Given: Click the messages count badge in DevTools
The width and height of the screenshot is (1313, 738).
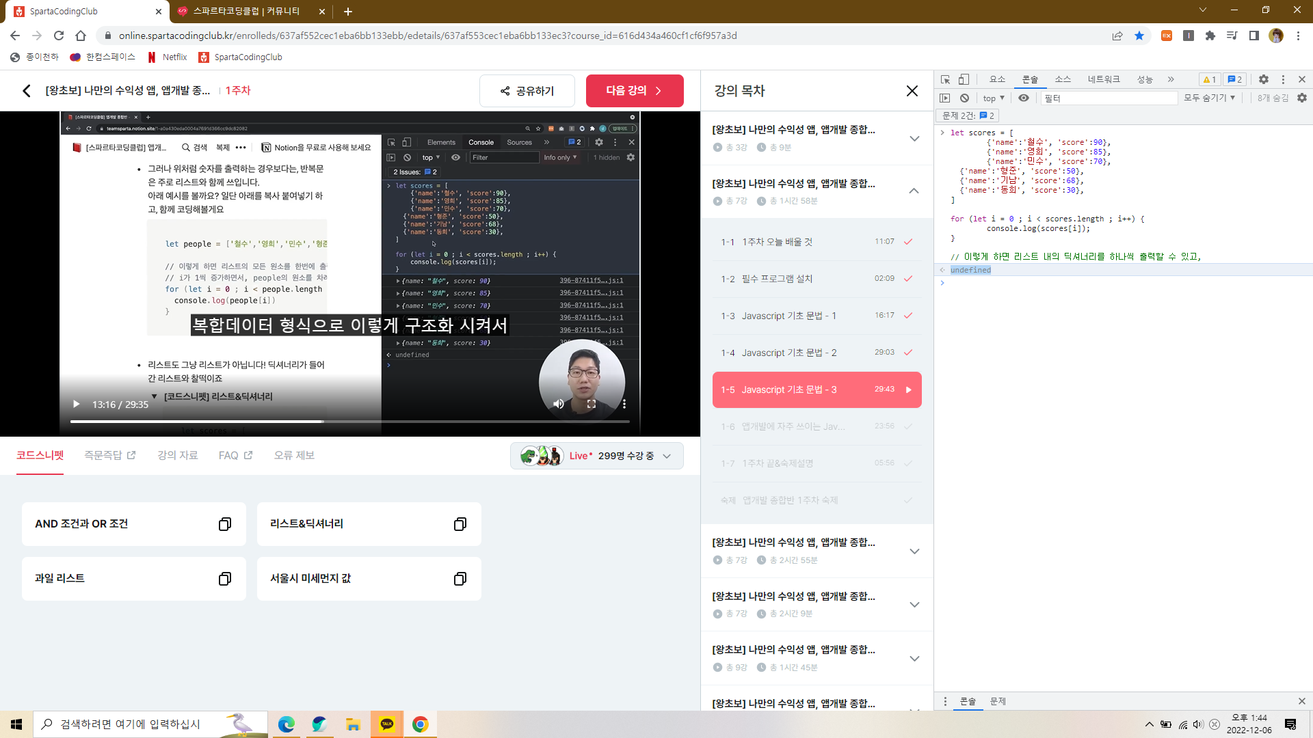Looking at the screenshot, I should point(1234,79).
